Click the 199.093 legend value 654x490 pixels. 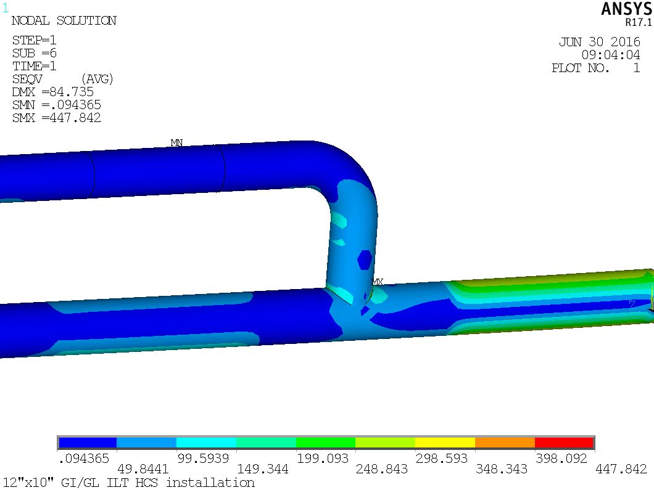click(x=325, y=459)
